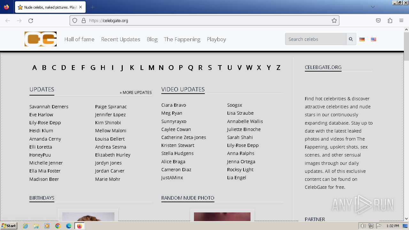The height and width of the screenshot is (230, 409).
Task: Open the Hall of fame menu item
Action: [79, 39]
